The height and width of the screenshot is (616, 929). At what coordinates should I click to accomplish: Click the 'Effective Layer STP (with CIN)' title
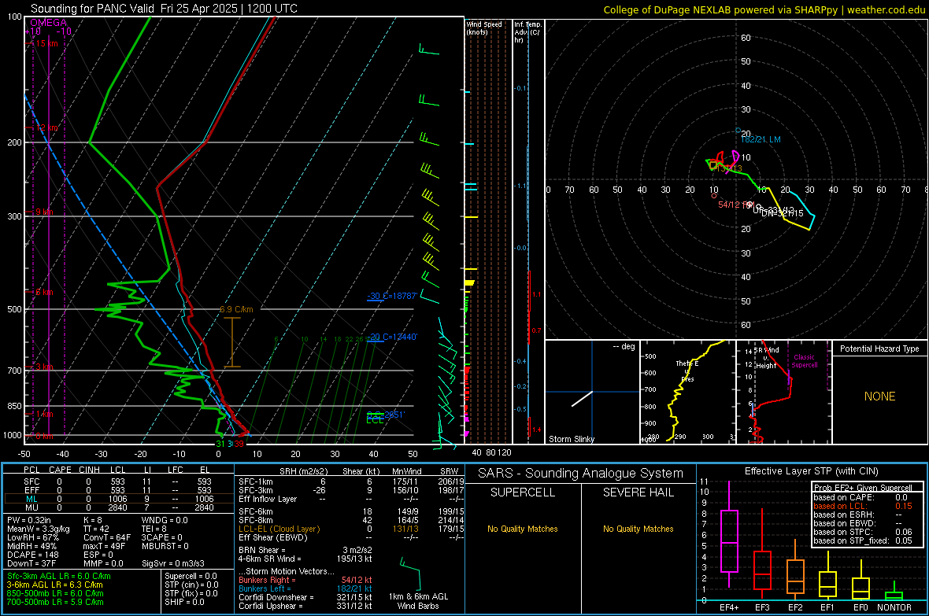click(811, 471)
